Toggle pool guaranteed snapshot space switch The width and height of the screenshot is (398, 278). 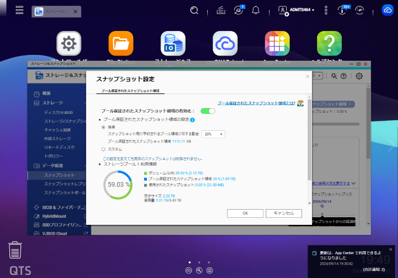[x=208, y=111]
